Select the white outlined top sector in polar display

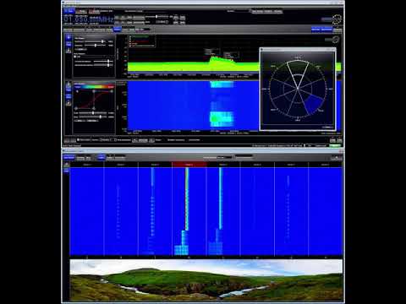click(298, 73)
